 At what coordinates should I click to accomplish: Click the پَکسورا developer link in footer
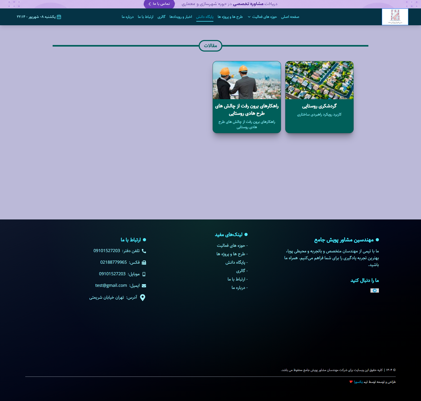358,382
